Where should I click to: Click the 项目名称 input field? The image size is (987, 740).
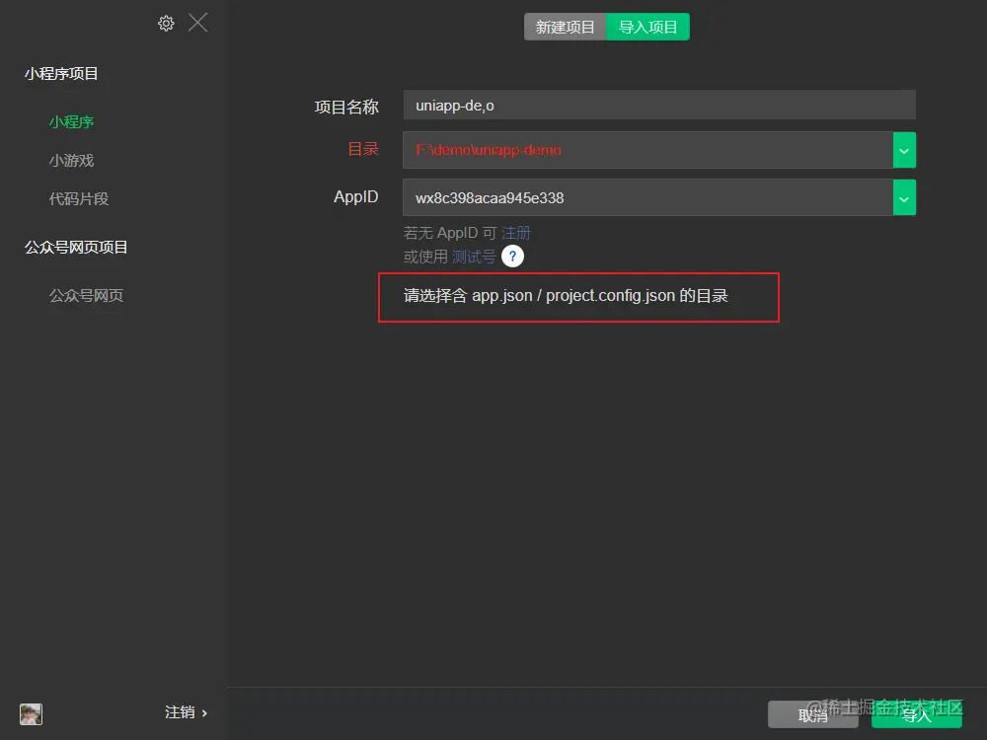click(659, 106)
